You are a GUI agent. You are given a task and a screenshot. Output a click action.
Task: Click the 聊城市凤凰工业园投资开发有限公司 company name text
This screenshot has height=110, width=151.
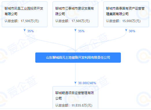24,11
